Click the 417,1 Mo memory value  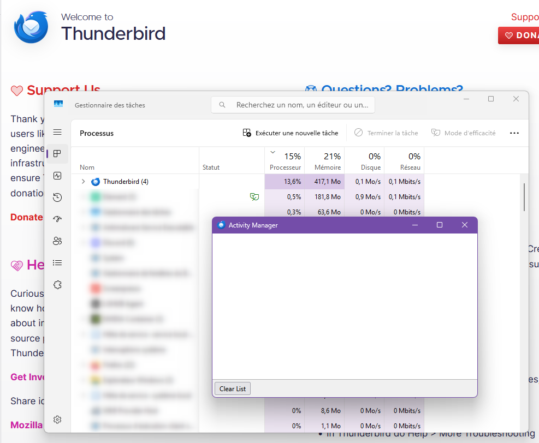327,182
